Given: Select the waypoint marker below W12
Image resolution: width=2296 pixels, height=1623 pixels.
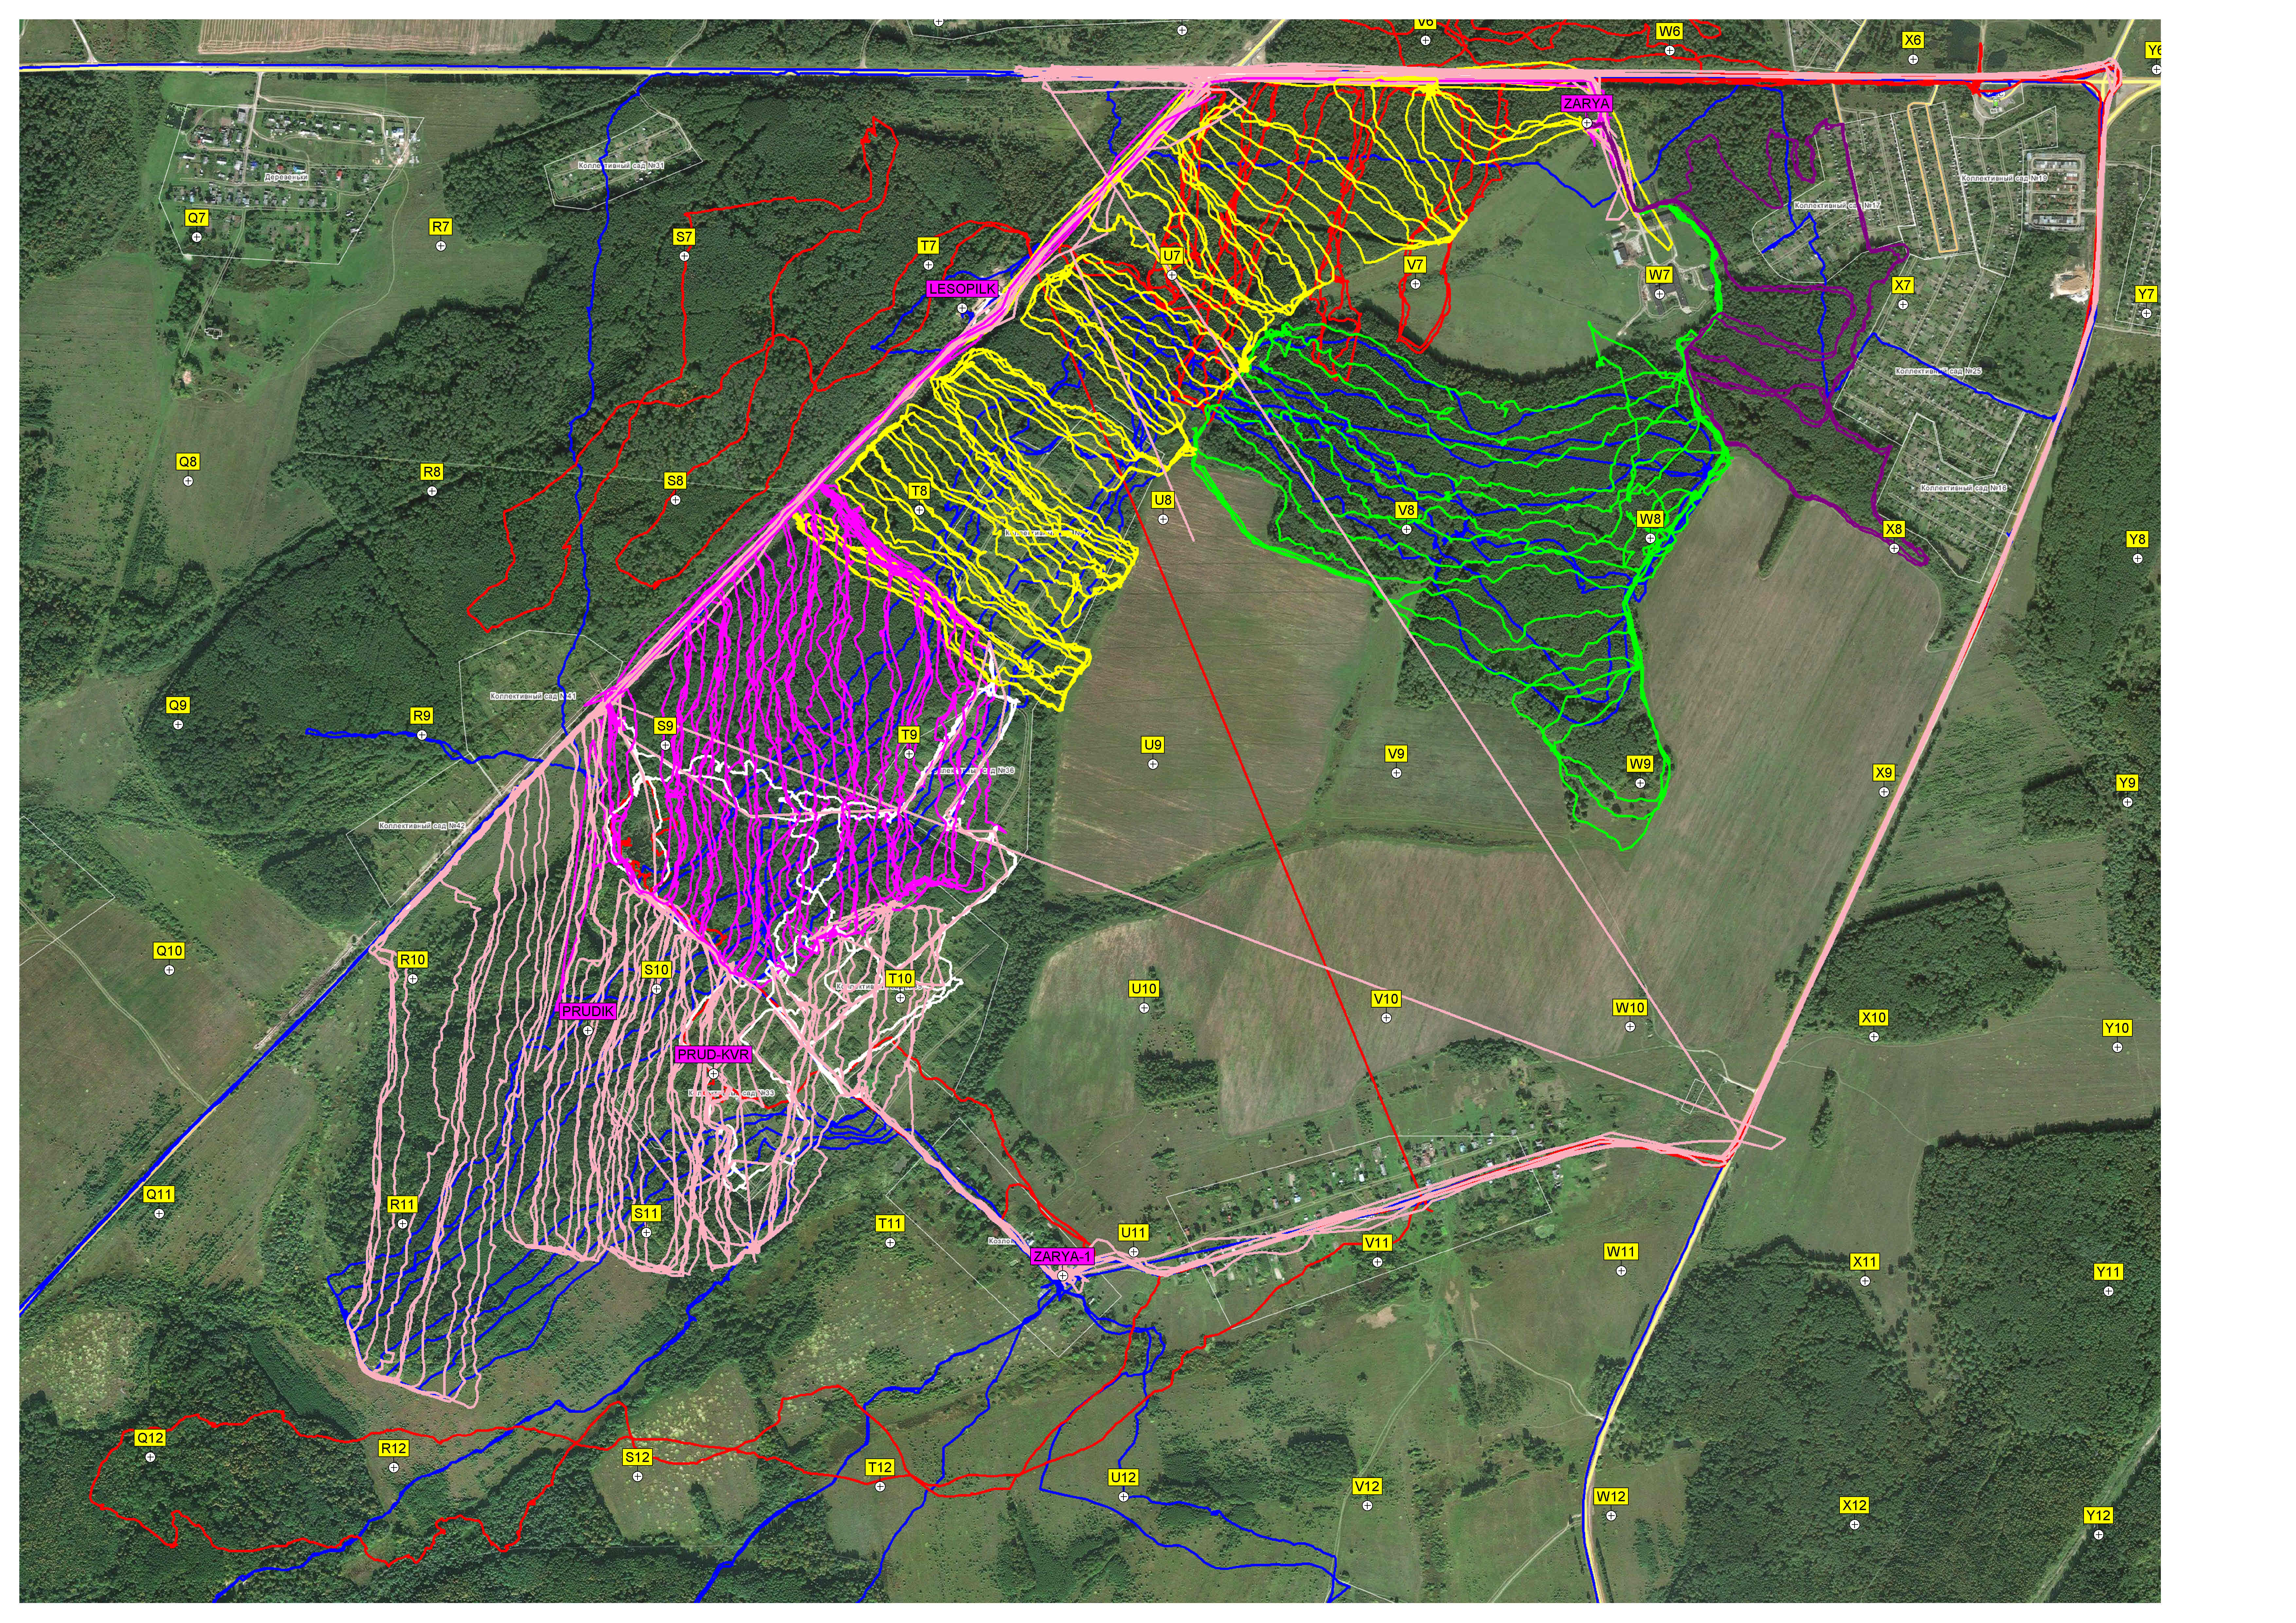Looking at the screenshot, I should coord(1611,1516).
